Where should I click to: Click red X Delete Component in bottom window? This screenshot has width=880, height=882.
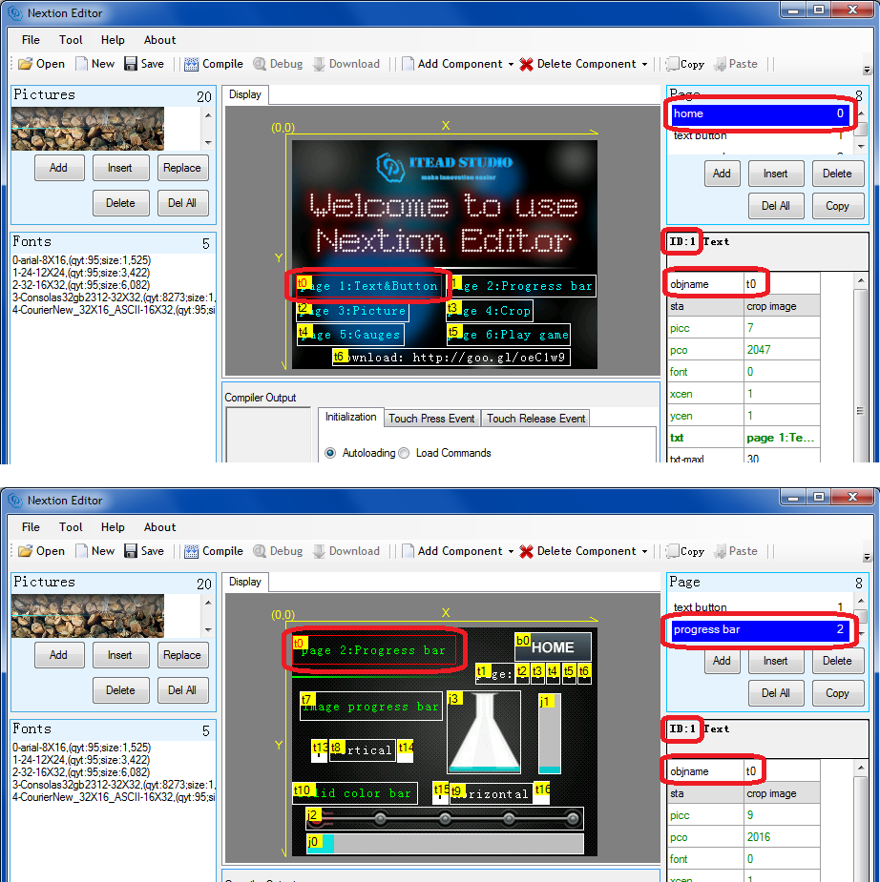527,551
